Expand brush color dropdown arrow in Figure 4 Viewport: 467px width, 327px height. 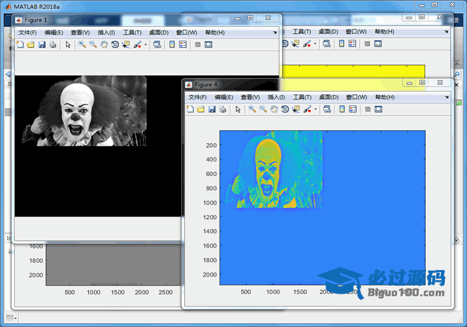click(315, 109)
